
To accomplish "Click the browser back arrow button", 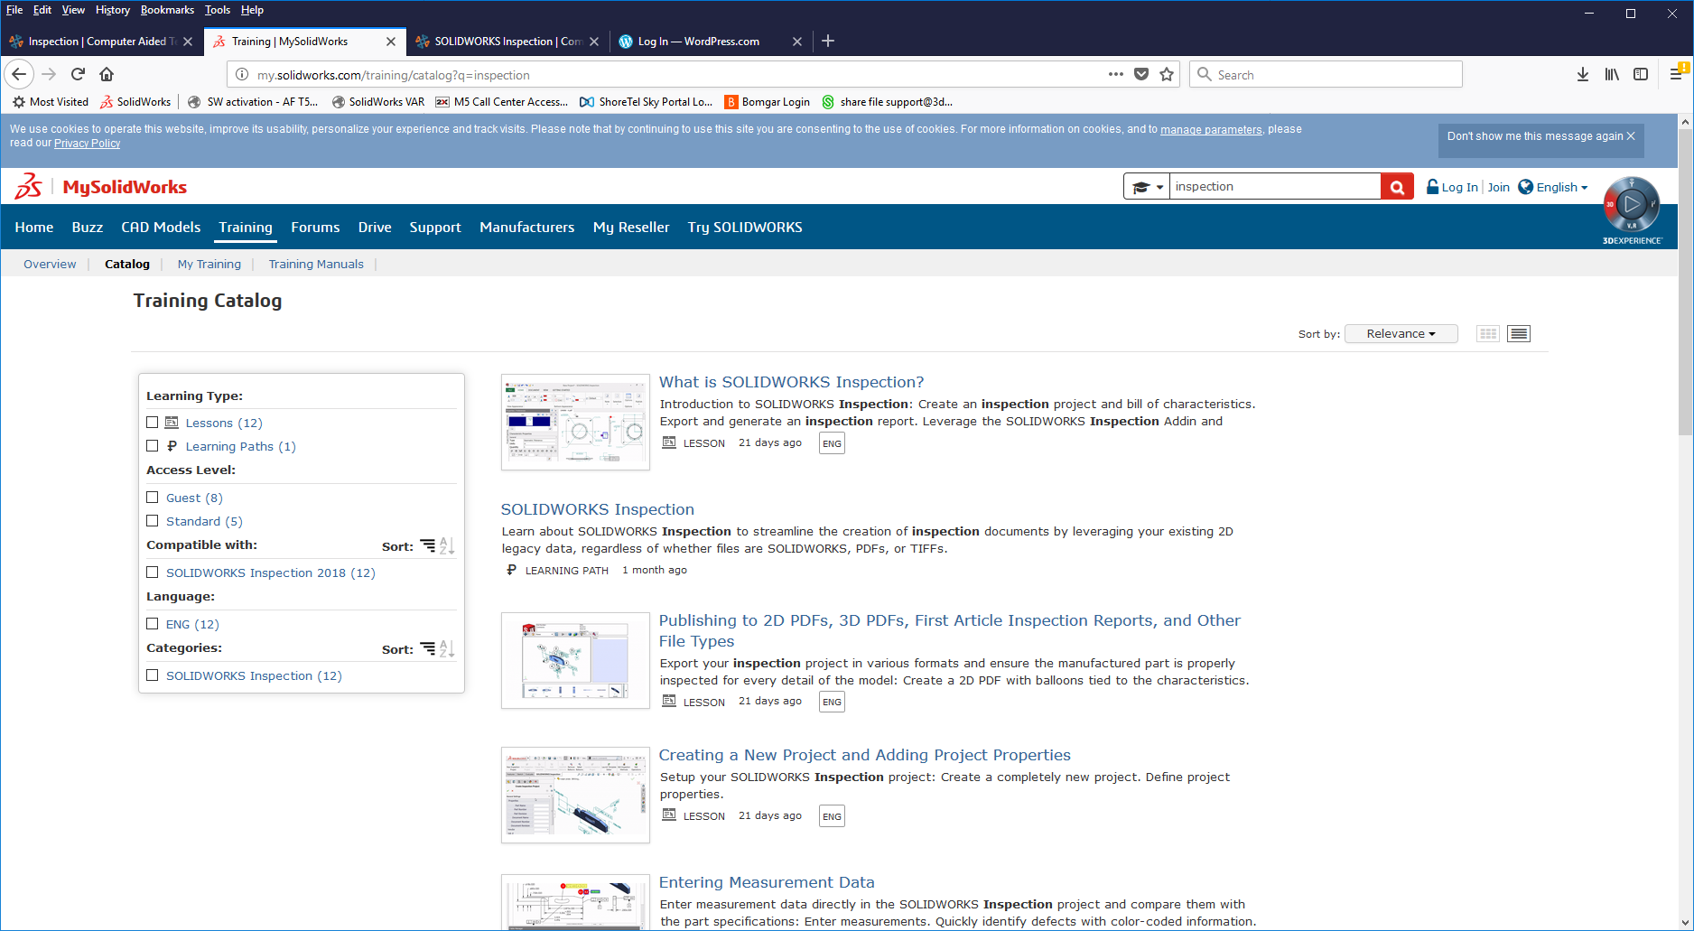I will coord(19,74).
